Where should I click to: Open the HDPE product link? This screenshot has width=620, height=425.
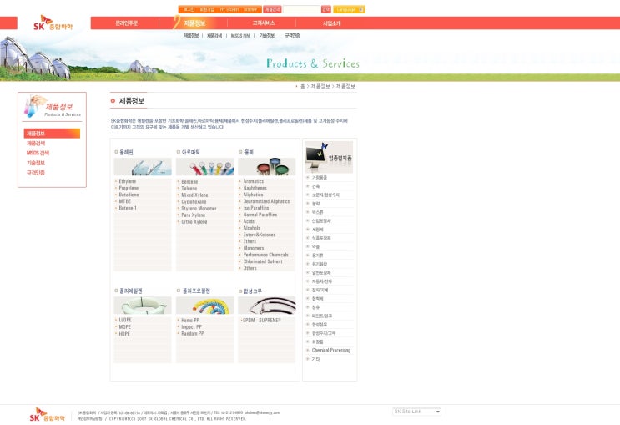124,334
